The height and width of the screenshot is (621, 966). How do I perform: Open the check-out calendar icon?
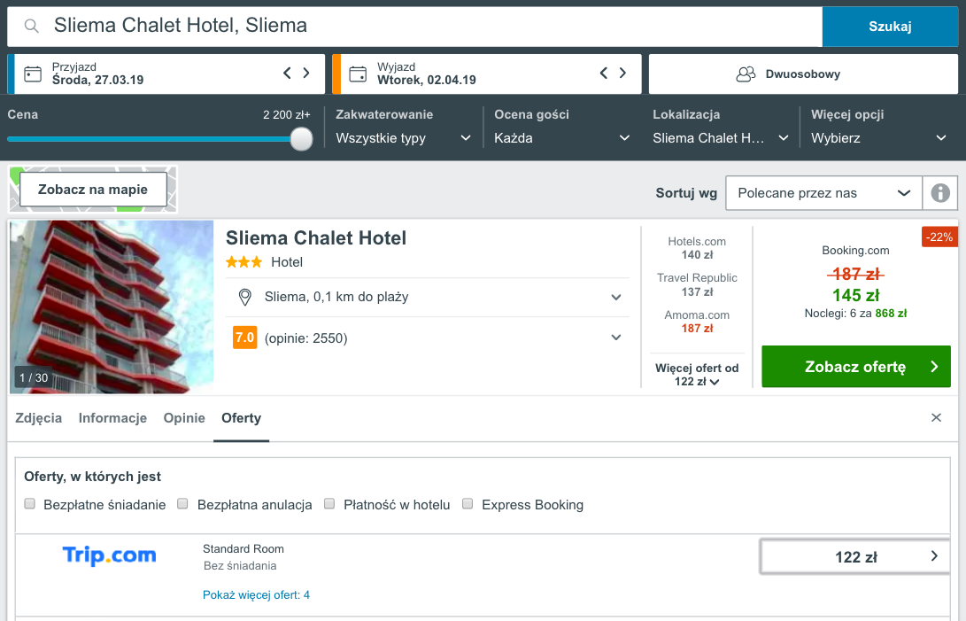358,74
